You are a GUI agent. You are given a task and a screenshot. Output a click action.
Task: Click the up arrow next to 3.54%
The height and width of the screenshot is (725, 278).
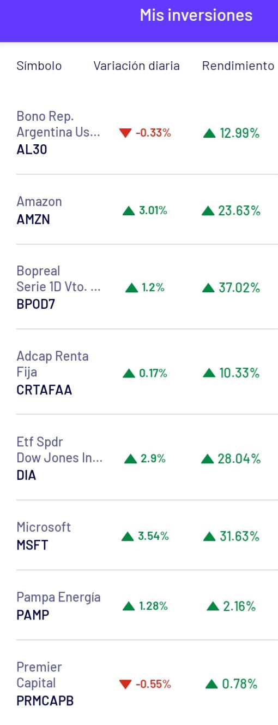[128, 537]
